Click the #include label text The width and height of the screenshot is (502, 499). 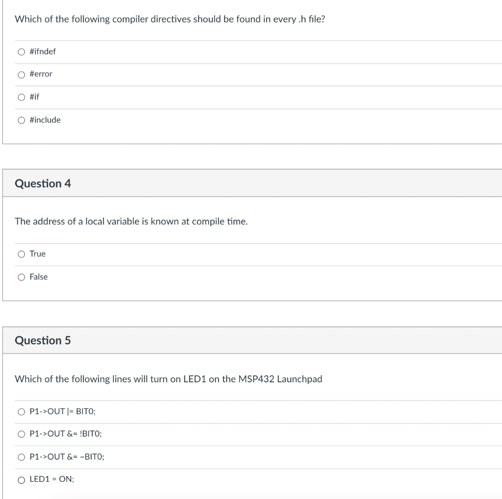pos(45,120)
